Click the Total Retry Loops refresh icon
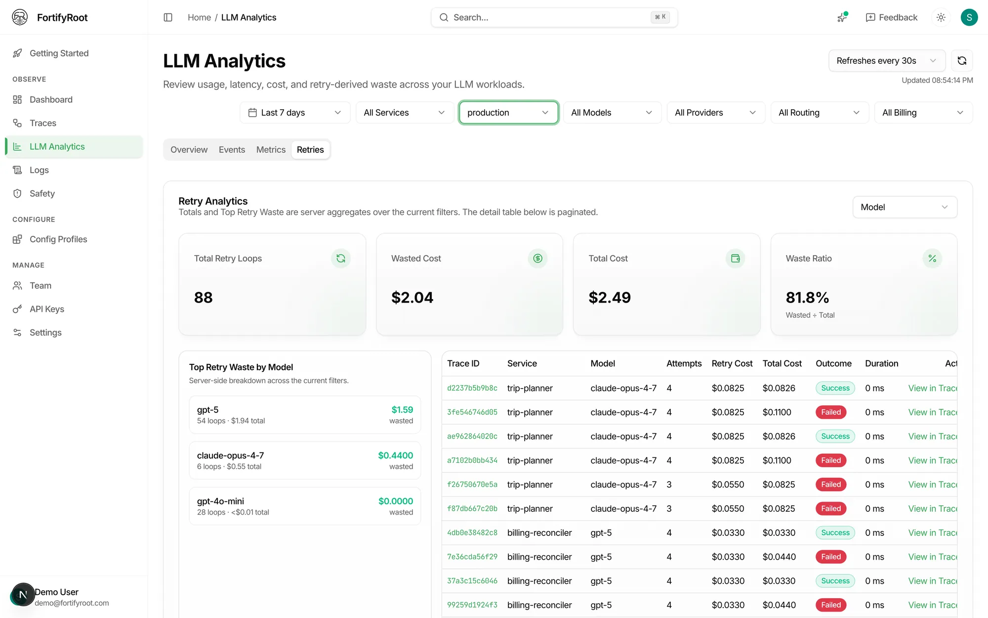This screenshot has height=618, width=988. (x=341, y=259)
